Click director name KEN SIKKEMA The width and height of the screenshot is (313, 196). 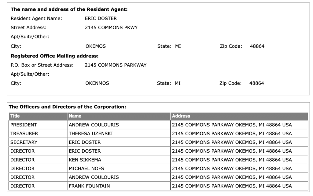[x=85, y=160]
